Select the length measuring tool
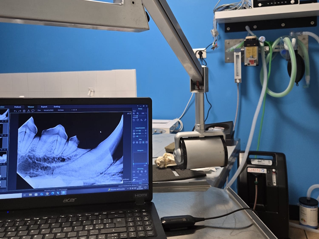Image resolution: width=319 pixels, height=239 pixels. pyautogui.click(x=134, y=172)
